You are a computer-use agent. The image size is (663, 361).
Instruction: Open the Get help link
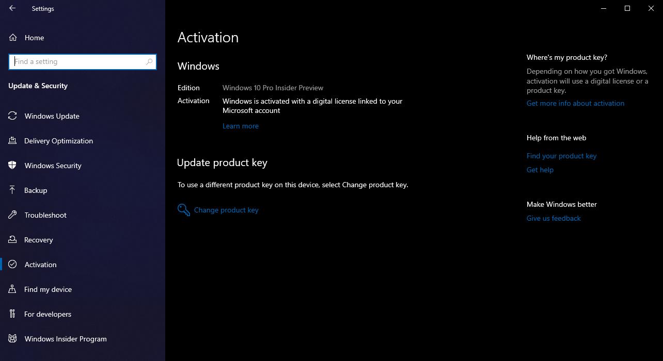[540, 170]
